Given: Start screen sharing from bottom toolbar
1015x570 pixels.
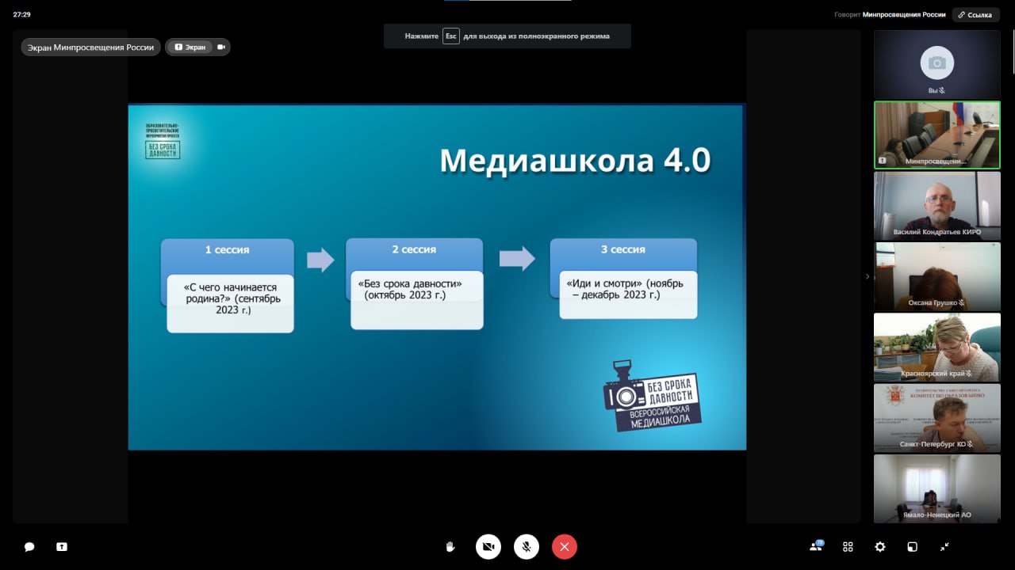Looking at the screenshot, I should pyautogui.click(x=62, y=546).
